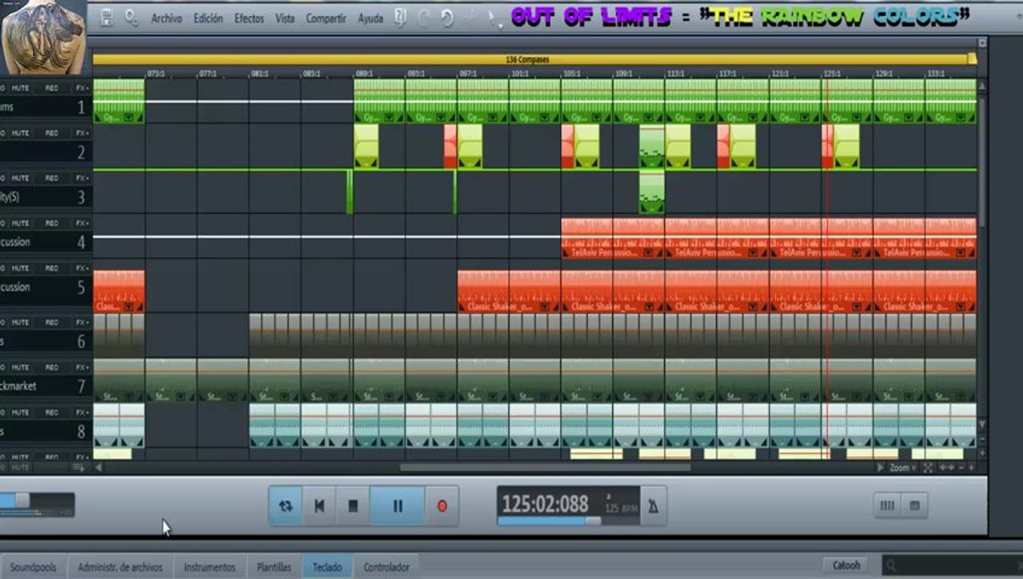
Task: Switch to the Soundpools tab
Action: click(x=33, y=567)
